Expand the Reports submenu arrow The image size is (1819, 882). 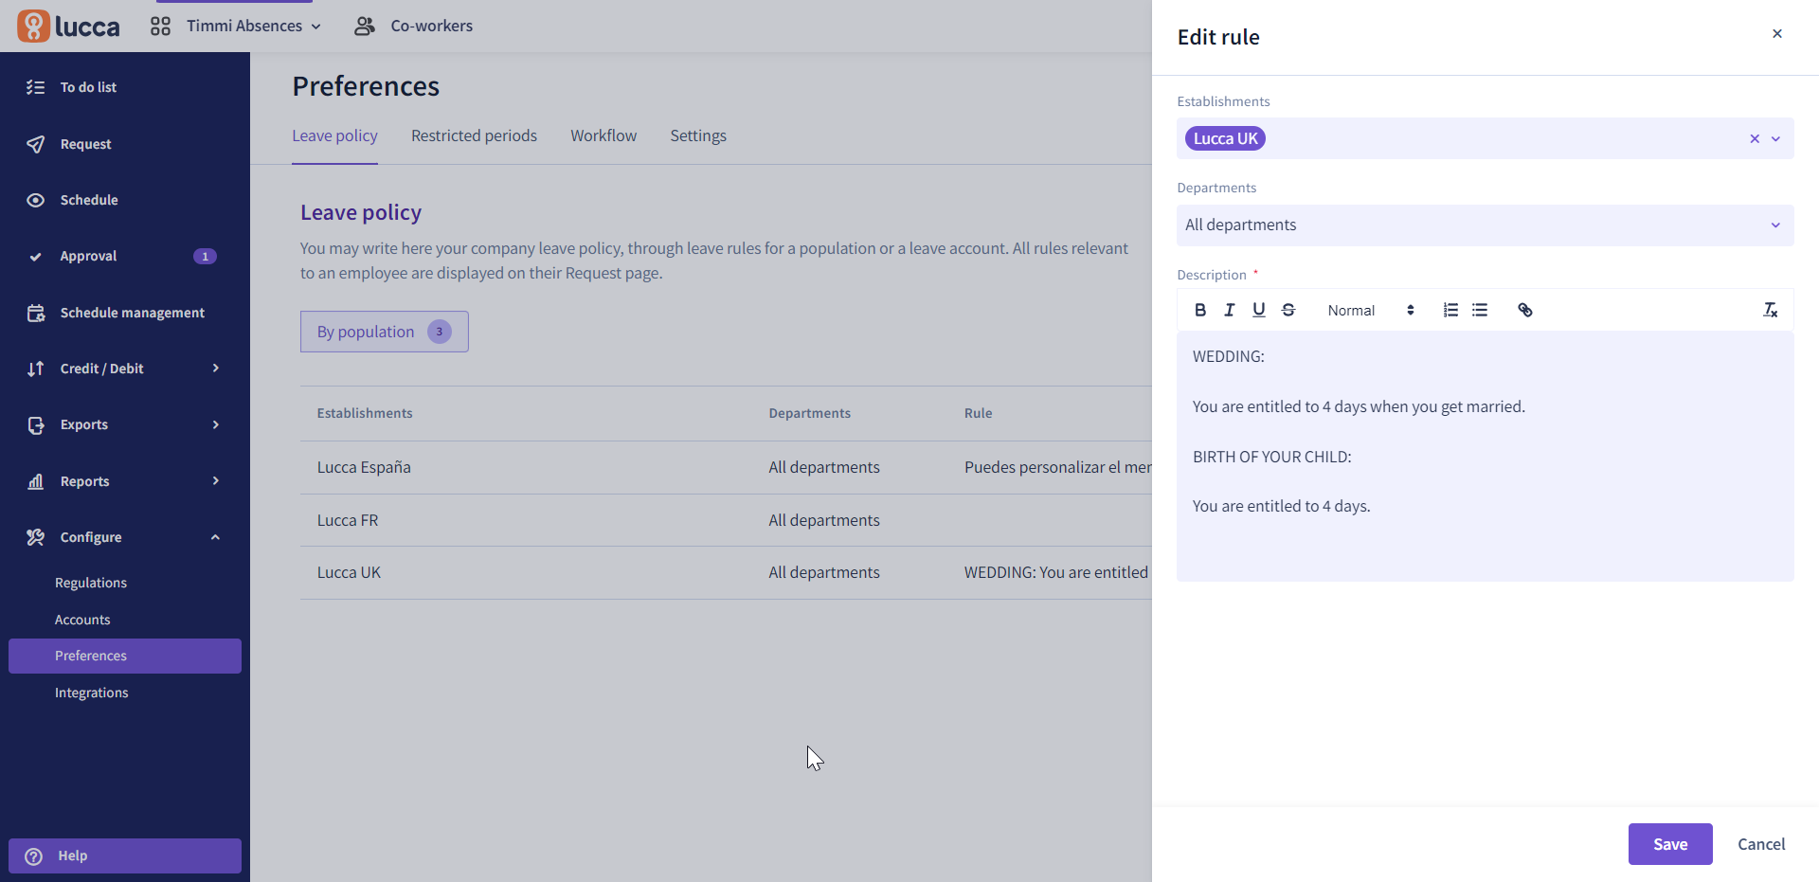[x=216, y=480]
